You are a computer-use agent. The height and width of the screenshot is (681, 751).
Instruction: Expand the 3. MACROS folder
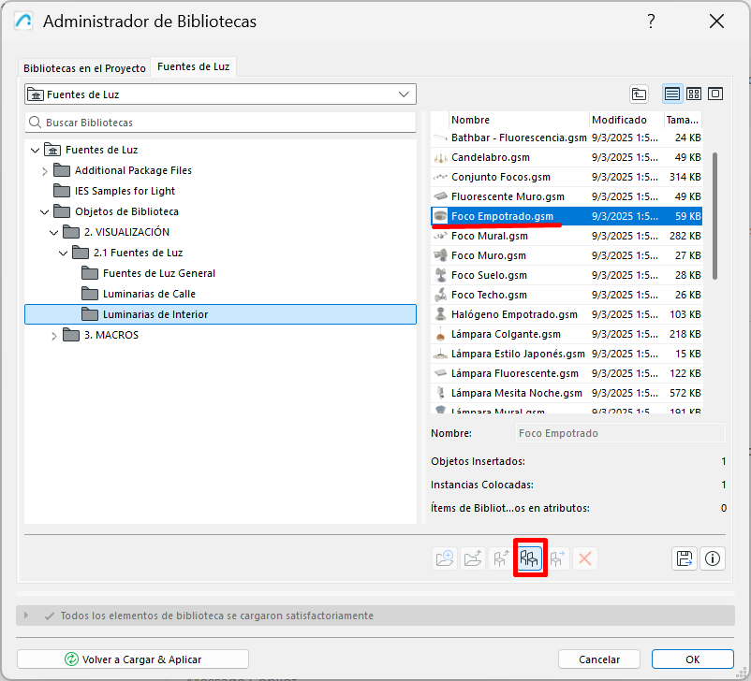(54, 335)
